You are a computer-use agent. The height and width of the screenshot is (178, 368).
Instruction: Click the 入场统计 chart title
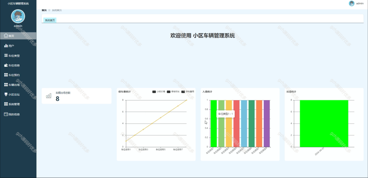tap(207, 92)
